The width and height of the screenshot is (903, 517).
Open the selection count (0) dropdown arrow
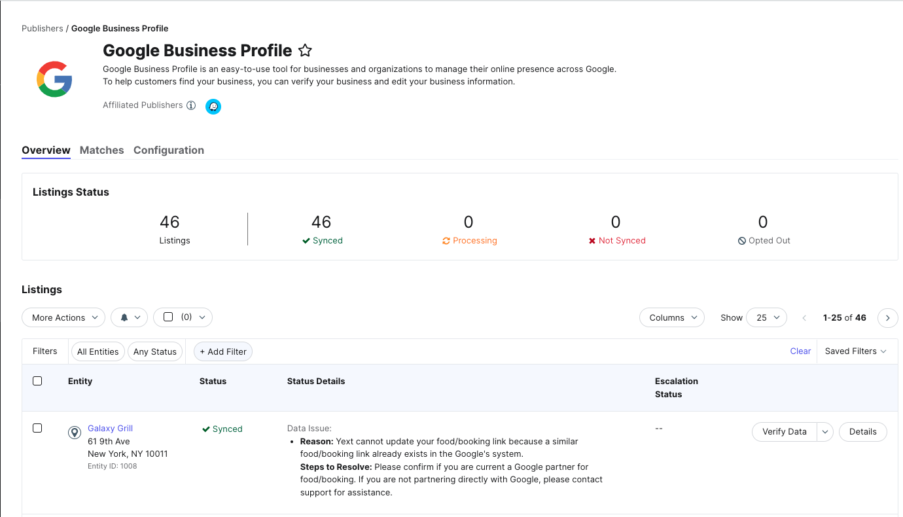(202, 317)
